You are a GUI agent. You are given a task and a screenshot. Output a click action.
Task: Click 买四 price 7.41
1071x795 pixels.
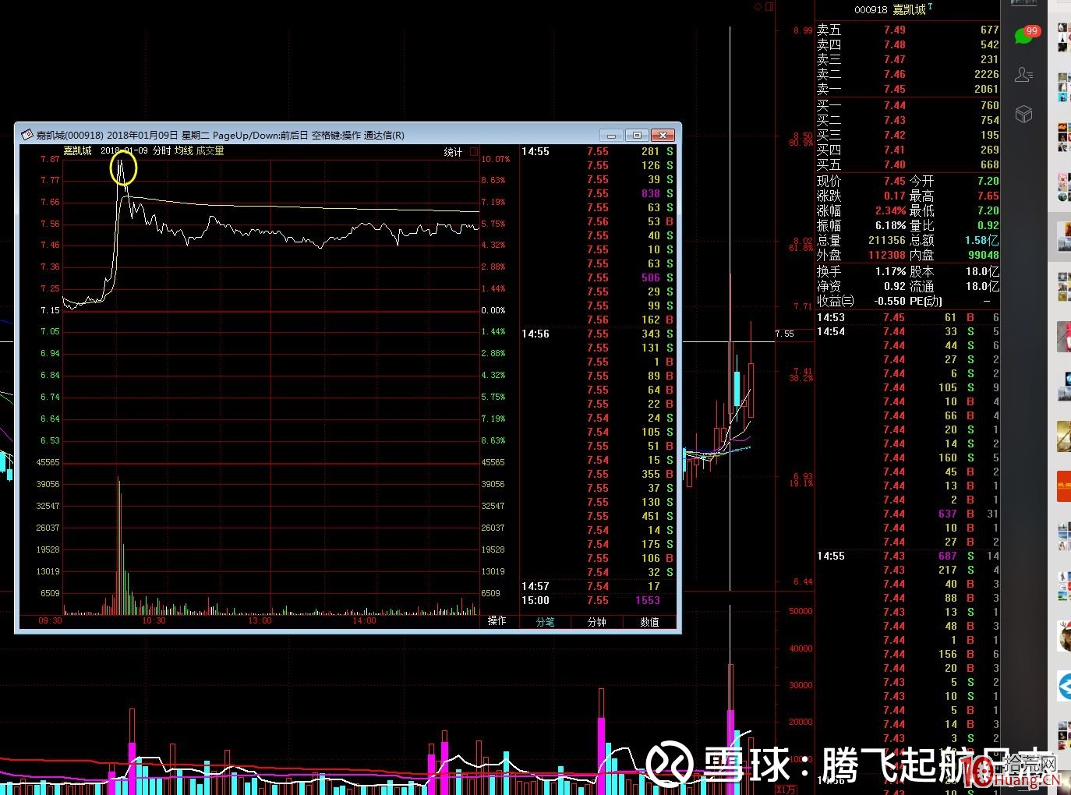895,150
